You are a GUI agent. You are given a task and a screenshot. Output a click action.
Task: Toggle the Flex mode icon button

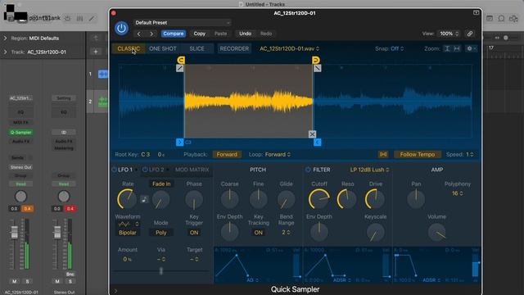click(x=383, y=154)
